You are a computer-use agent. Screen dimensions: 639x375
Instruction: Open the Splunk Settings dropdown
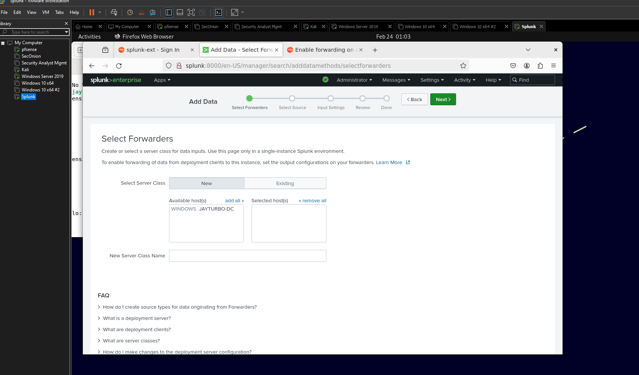coord(432,80)
